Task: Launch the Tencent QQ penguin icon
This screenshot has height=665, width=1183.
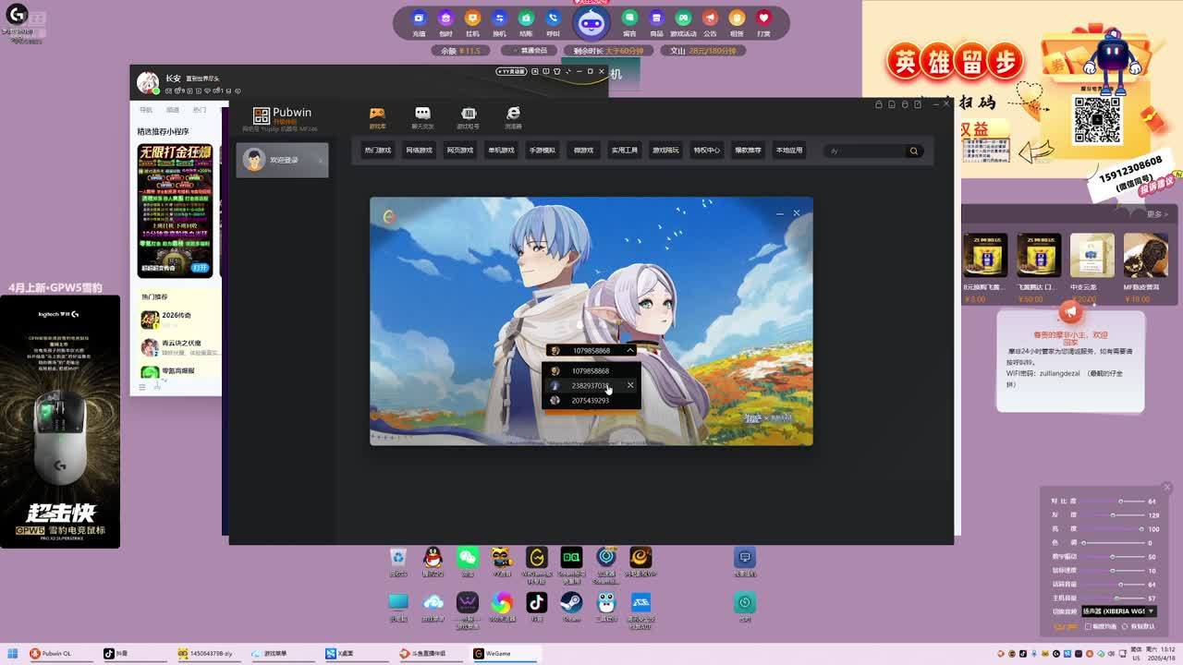Action: [433, 558]
